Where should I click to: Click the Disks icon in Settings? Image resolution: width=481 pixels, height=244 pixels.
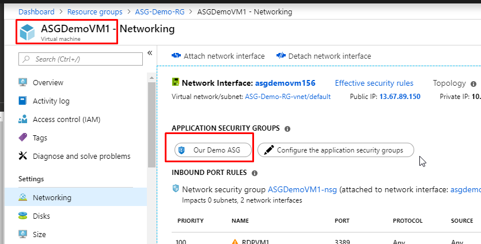[x=23, y=216]
